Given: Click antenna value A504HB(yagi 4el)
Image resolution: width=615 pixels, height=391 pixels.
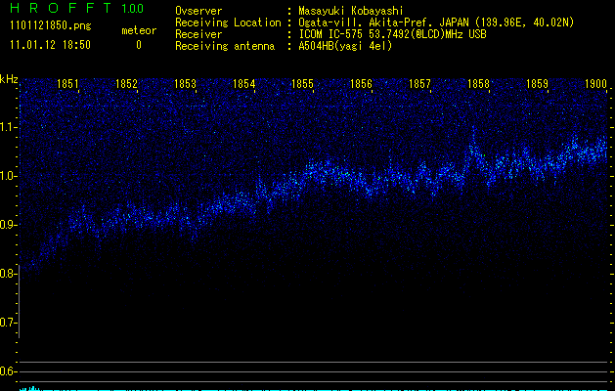Looking at the screenshot, I should click(345, 46).
